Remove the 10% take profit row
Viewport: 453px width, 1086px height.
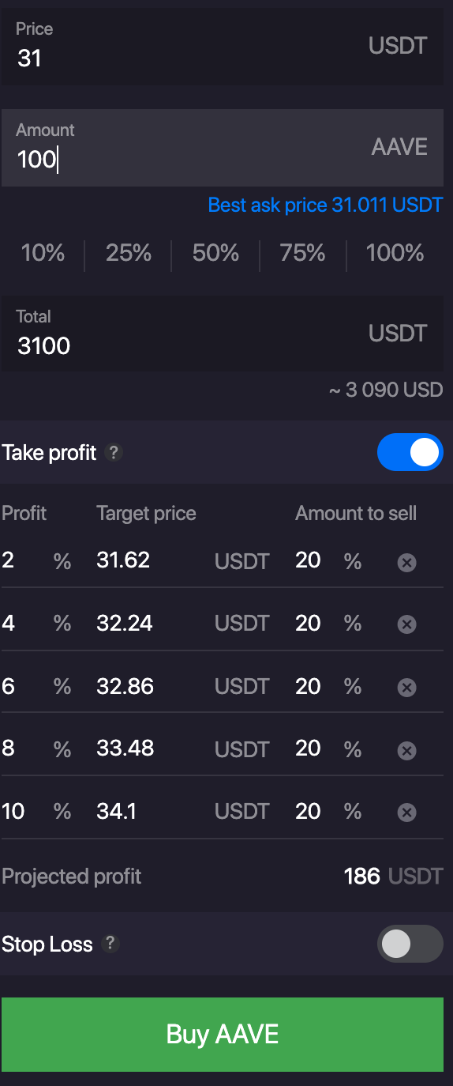(406, 813)
